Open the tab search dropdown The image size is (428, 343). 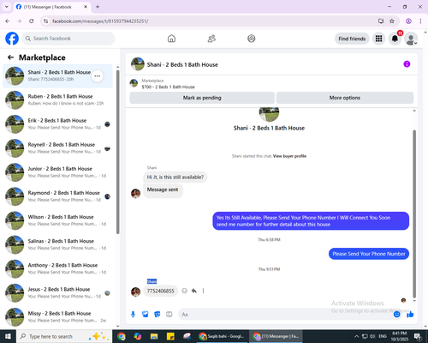click(x=7, y=7)
